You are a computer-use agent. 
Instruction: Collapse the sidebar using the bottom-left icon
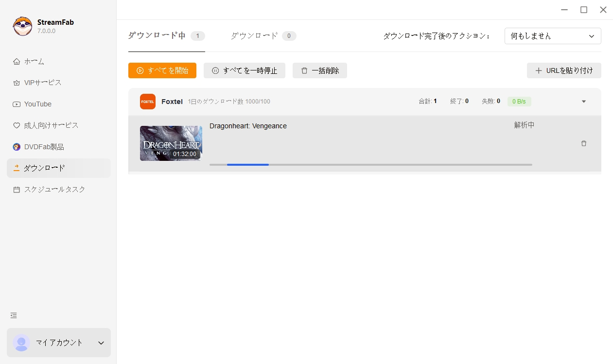pyautogui.click(x=13, y=315)
